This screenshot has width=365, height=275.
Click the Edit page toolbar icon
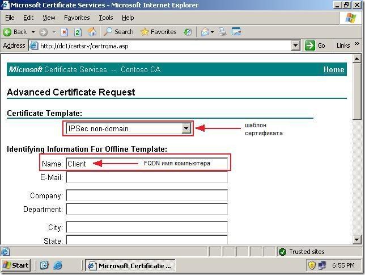pos(236,32)
